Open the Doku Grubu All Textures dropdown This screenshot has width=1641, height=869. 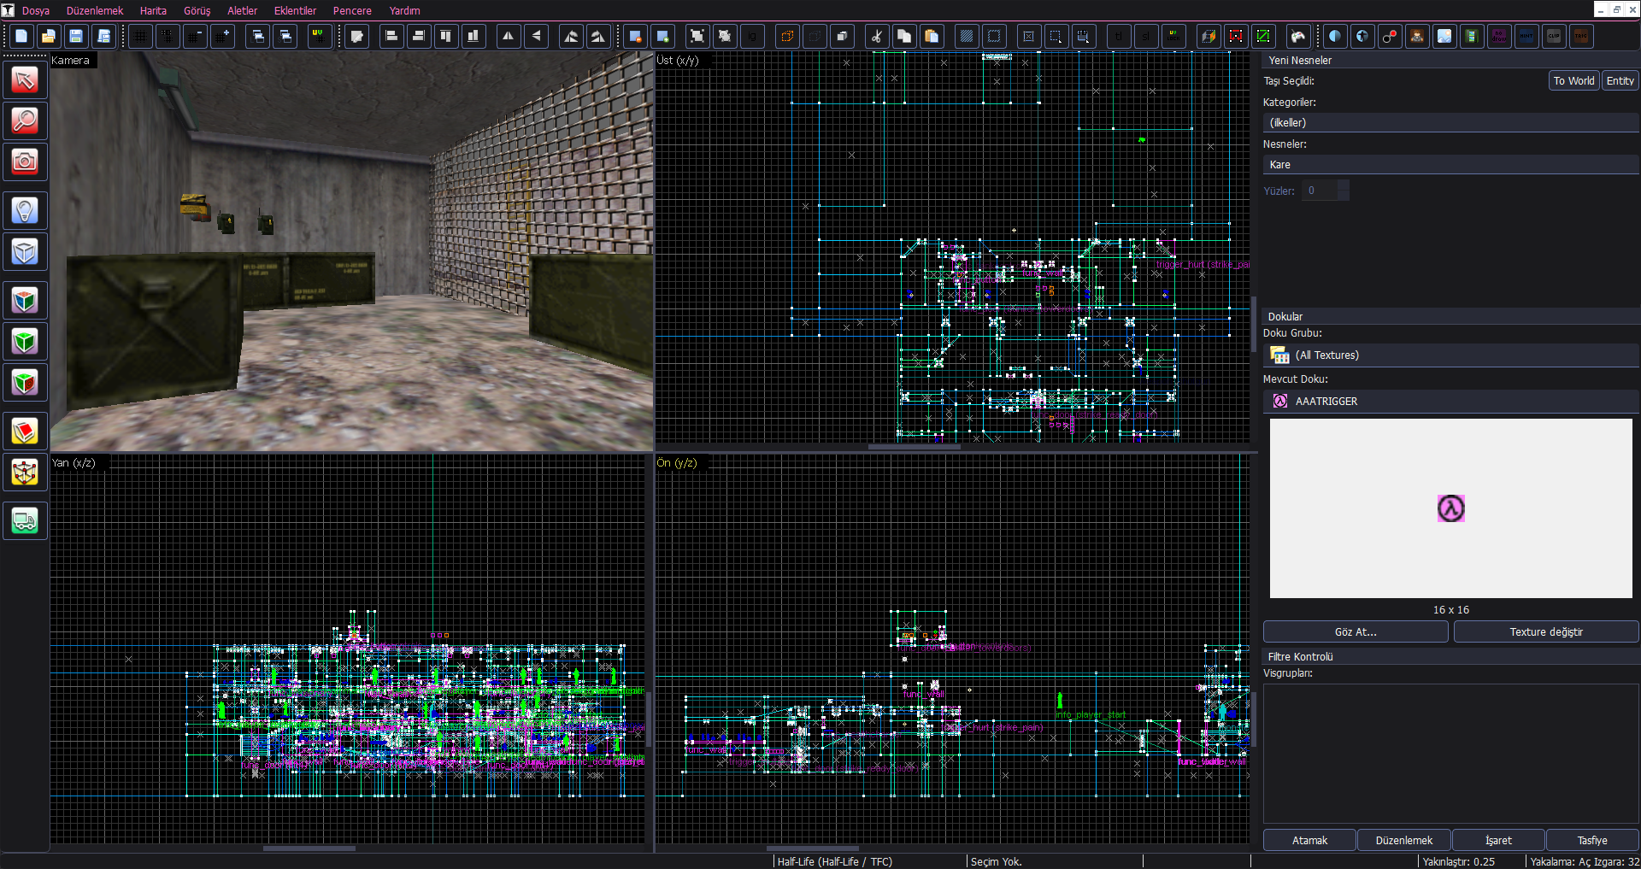click(1450, 355)
